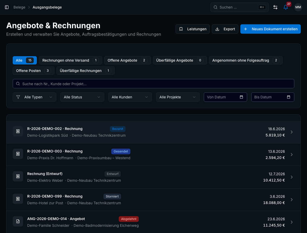Expand the Alle Typen dropdown

[34, 97]
